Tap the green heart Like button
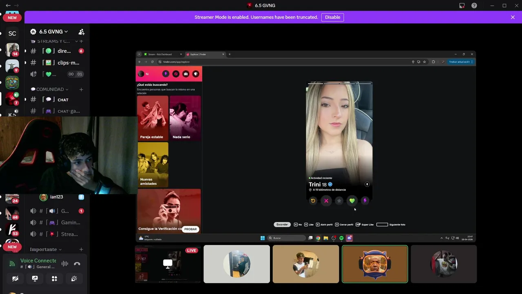Image resolution: width=522 pixels, height=294 pixels. click(x=352, y=200)
